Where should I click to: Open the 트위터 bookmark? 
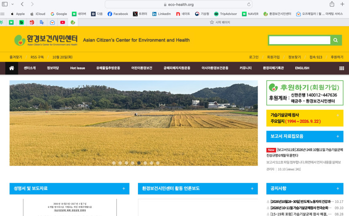tap(140, 14)
